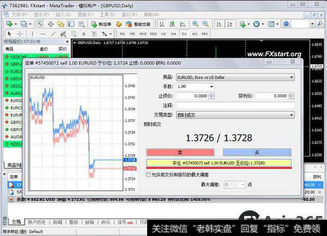Open the Profiles toolbar icon
Image resolution: width=327 pixels, height=236 pixels.
[23, 24]
